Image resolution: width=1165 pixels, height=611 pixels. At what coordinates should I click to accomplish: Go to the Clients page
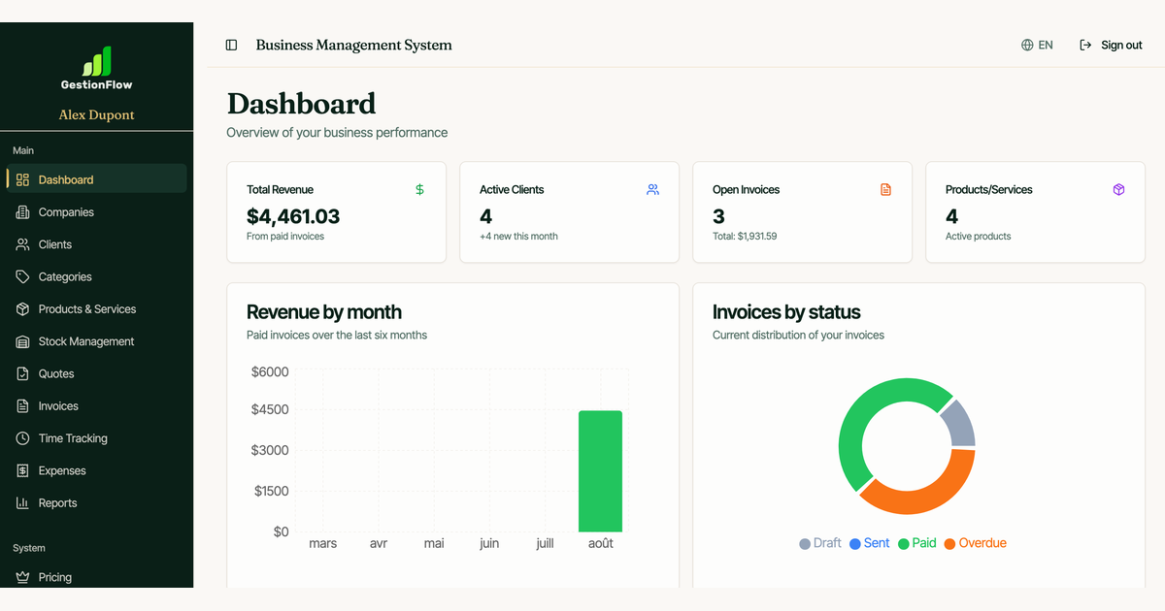point(96,244)
